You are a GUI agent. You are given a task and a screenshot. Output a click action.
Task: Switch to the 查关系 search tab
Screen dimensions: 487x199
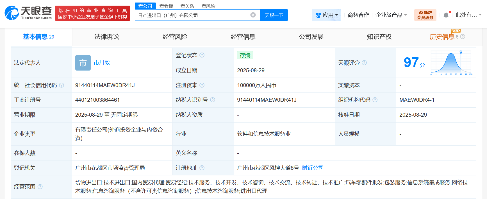pos(187,6)
